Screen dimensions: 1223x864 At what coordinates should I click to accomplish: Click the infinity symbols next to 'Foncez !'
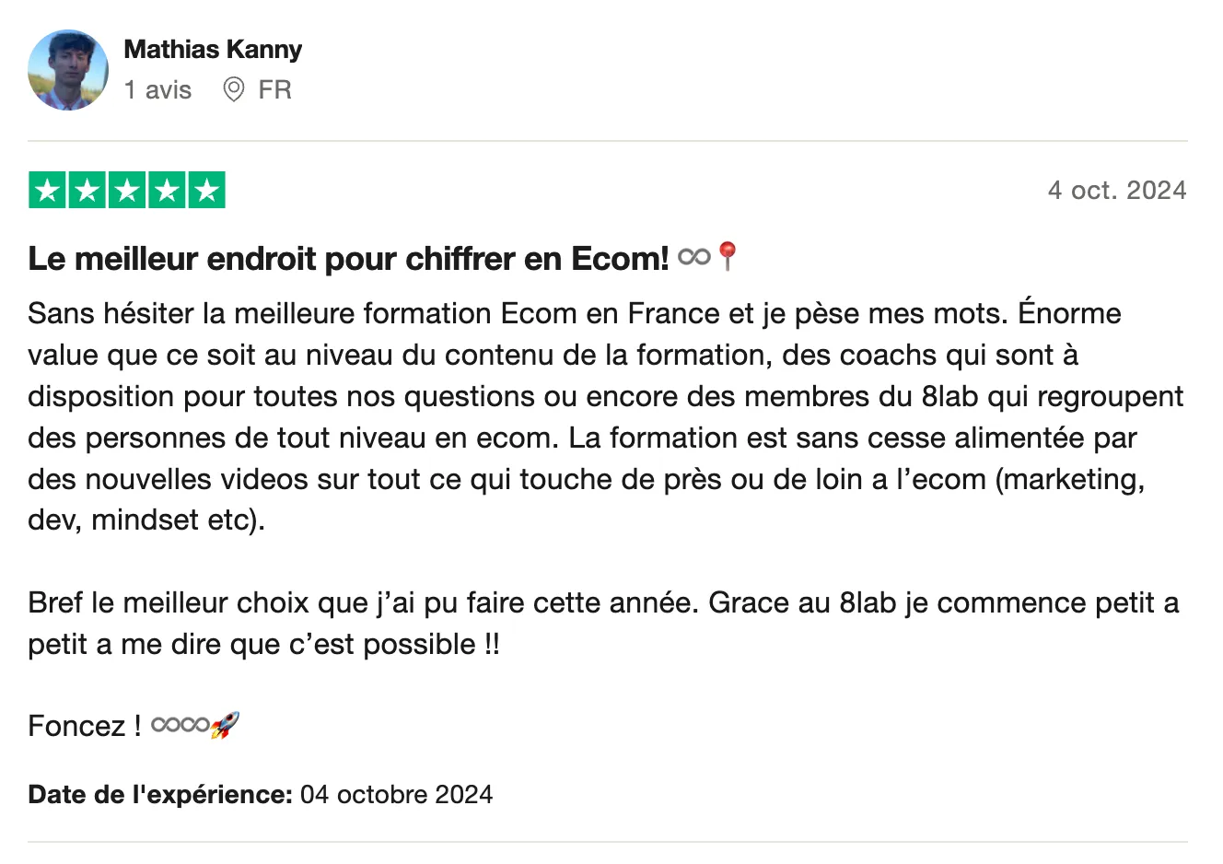tap(180, 725)
